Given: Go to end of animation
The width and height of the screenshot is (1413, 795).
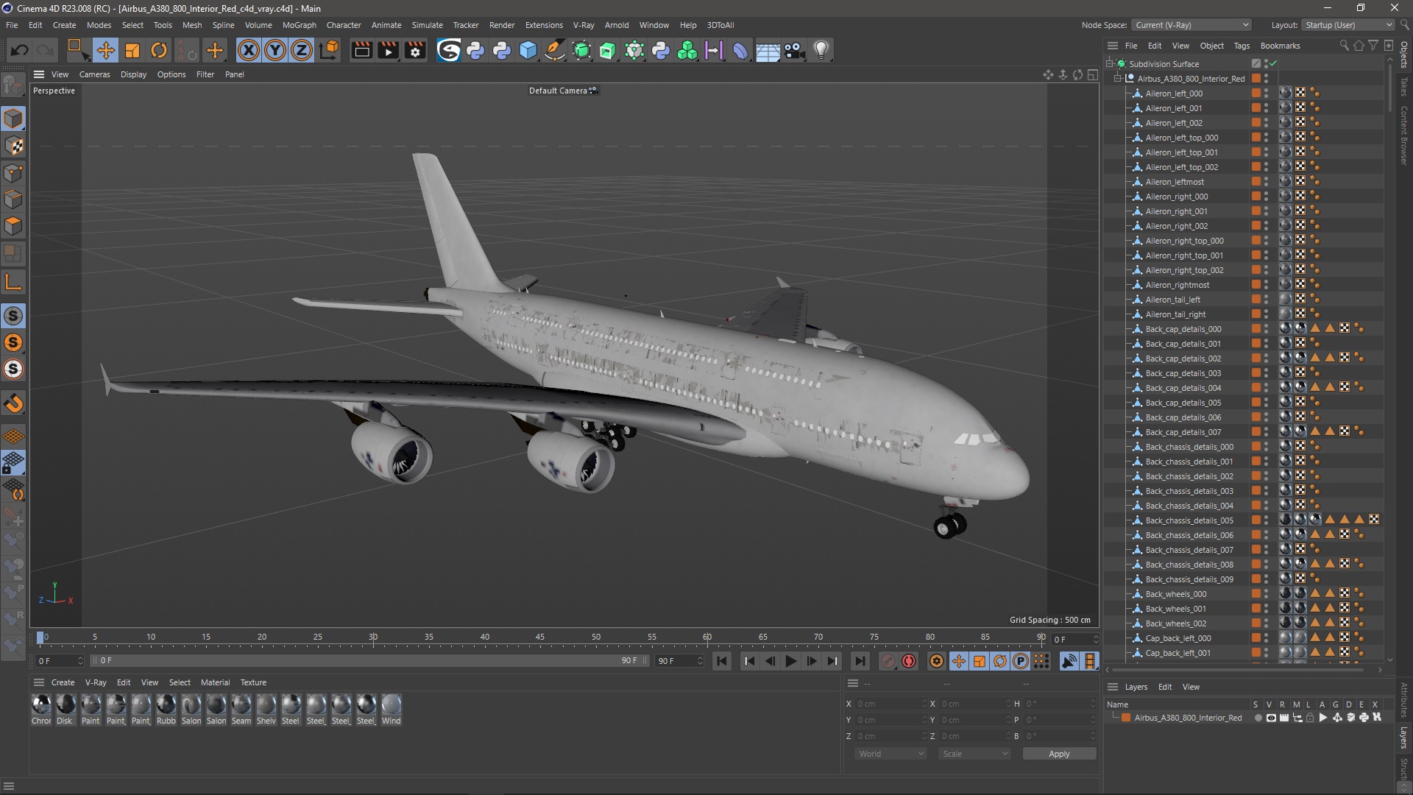Looking at the screenshot, I should pyautogui.click(x=860, y=661).
